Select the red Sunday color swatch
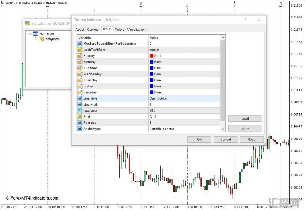This screenshot has height=210, width=305. pos(152,56)
